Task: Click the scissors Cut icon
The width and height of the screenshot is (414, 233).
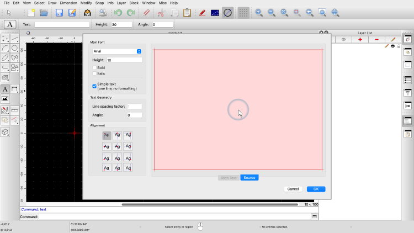Action: pos(161,12)
